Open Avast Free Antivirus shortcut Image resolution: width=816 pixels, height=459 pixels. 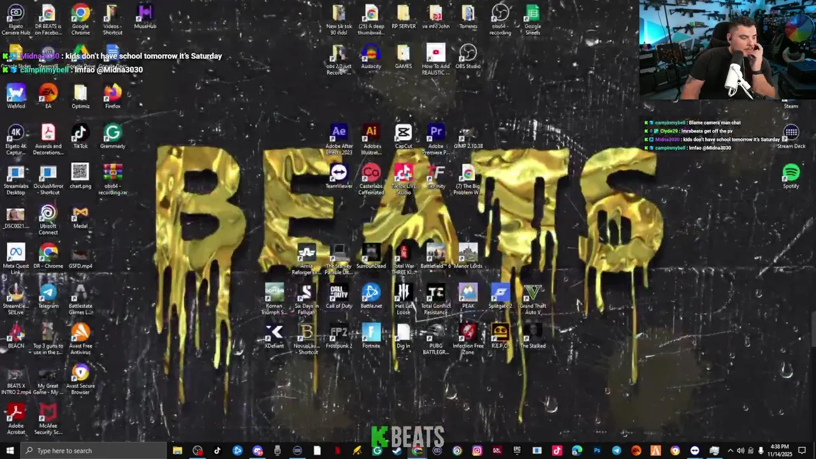coord(80,340)
